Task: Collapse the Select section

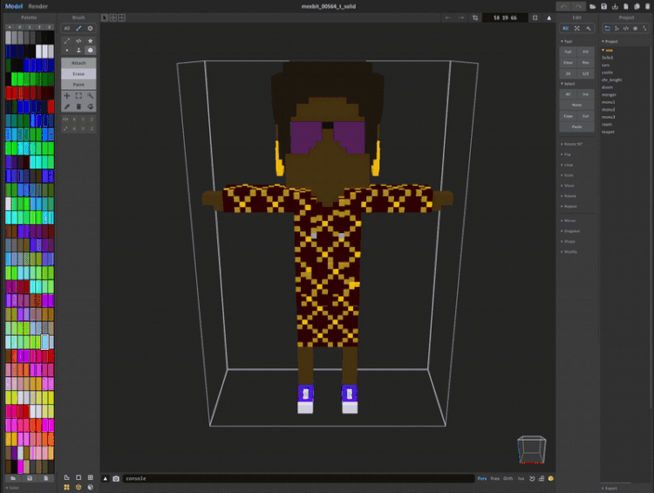Action: pos(568,84)
